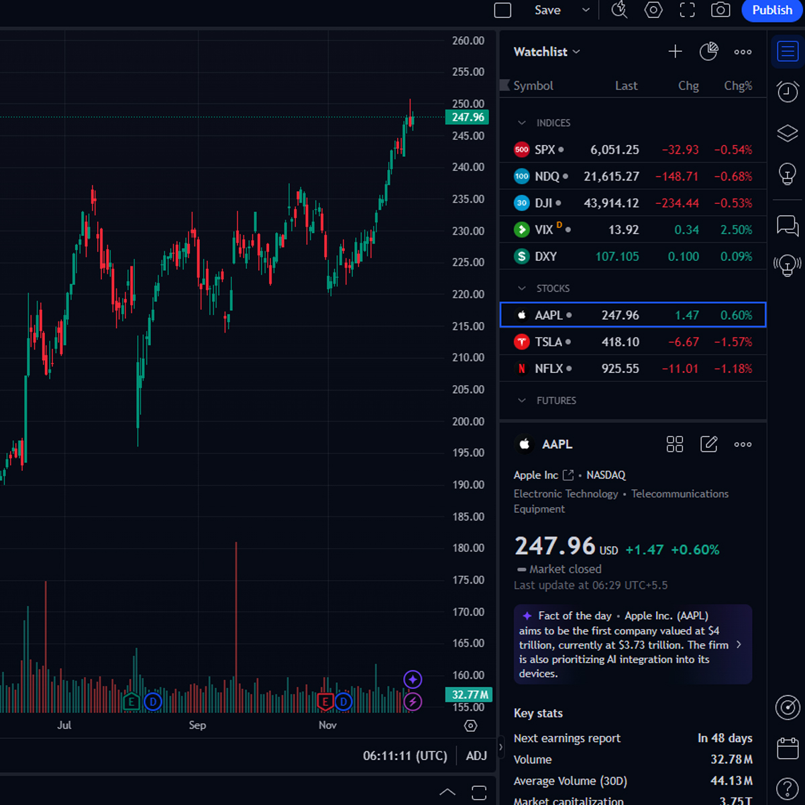Click the Next earnings report stat

click(x=633, y=738)
